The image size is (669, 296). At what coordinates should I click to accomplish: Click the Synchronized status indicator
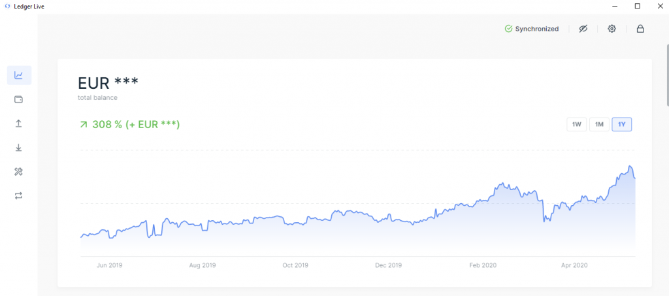coord(532,29)
